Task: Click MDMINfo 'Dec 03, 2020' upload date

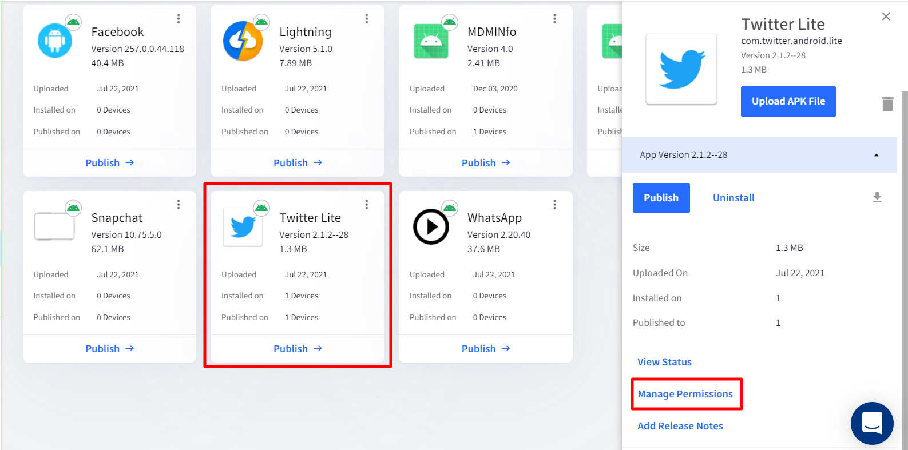Action: point(495,89)
